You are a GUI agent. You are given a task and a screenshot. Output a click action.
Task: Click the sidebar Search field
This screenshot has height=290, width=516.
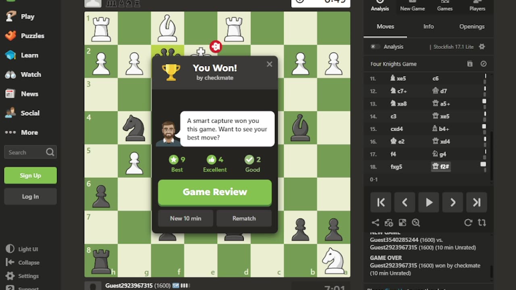click(x=30, y=152)
